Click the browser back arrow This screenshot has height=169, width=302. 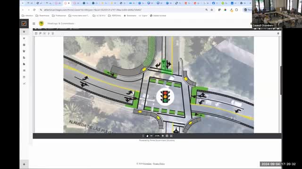tap(23, 10)
